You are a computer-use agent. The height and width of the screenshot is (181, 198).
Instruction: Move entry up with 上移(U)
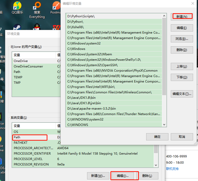[182, 66]
